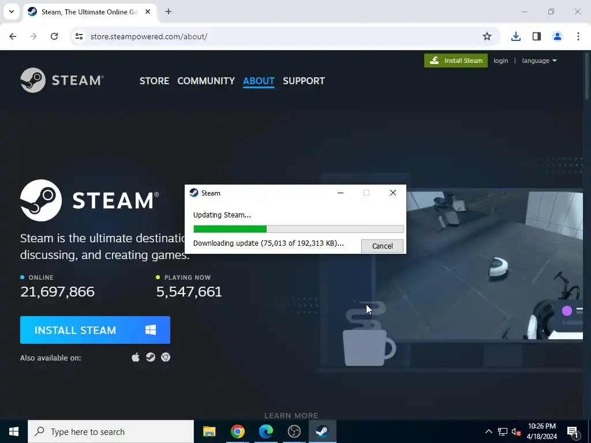Show hidden system tray icons
This screenshot has width=591, height=443.
[488, 431]
